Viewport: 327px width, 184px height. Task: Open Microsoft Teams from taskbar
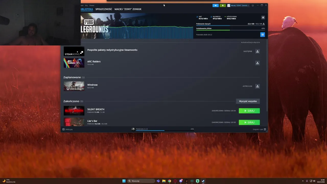(x=158, y=181)
